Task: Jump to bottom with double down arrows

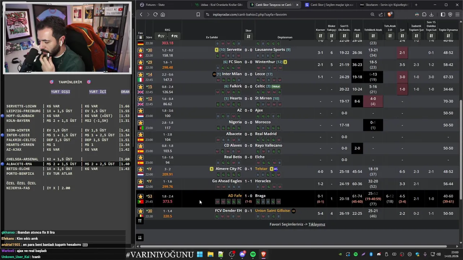Action: (140, 237)
